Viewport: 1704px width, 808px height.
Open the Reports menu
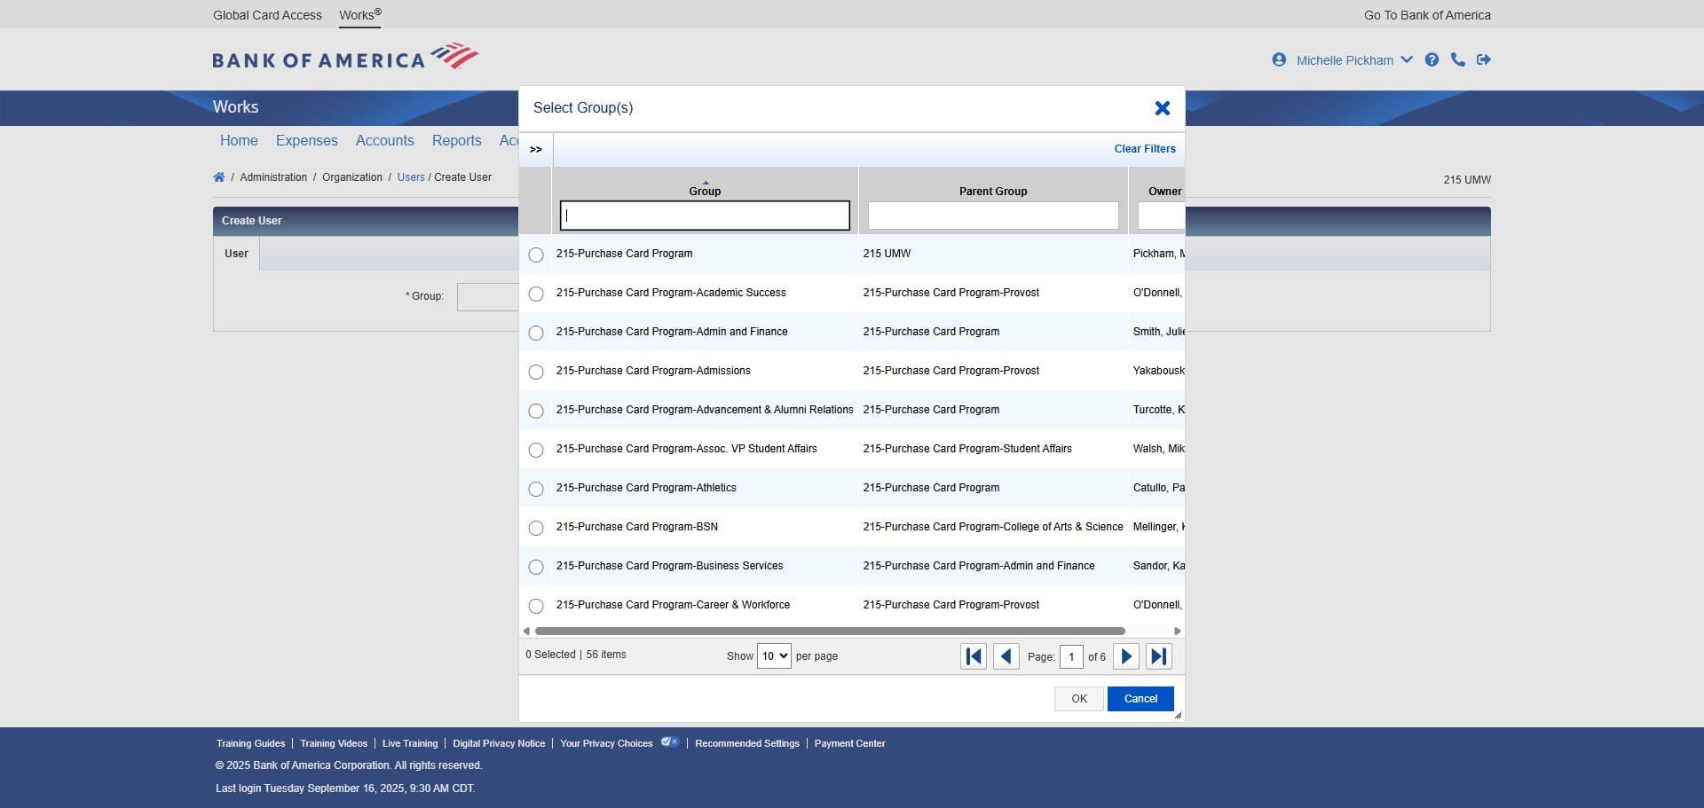[456, 140]
